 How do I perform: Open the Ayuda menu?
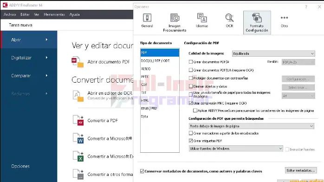(x=74, y=14)
